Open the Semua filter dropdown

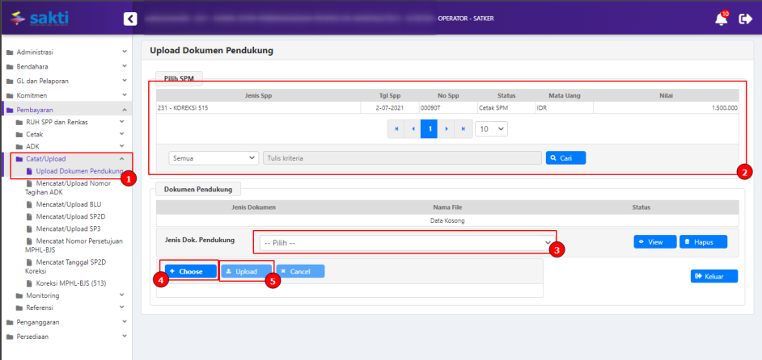click(x=213, y=158)
